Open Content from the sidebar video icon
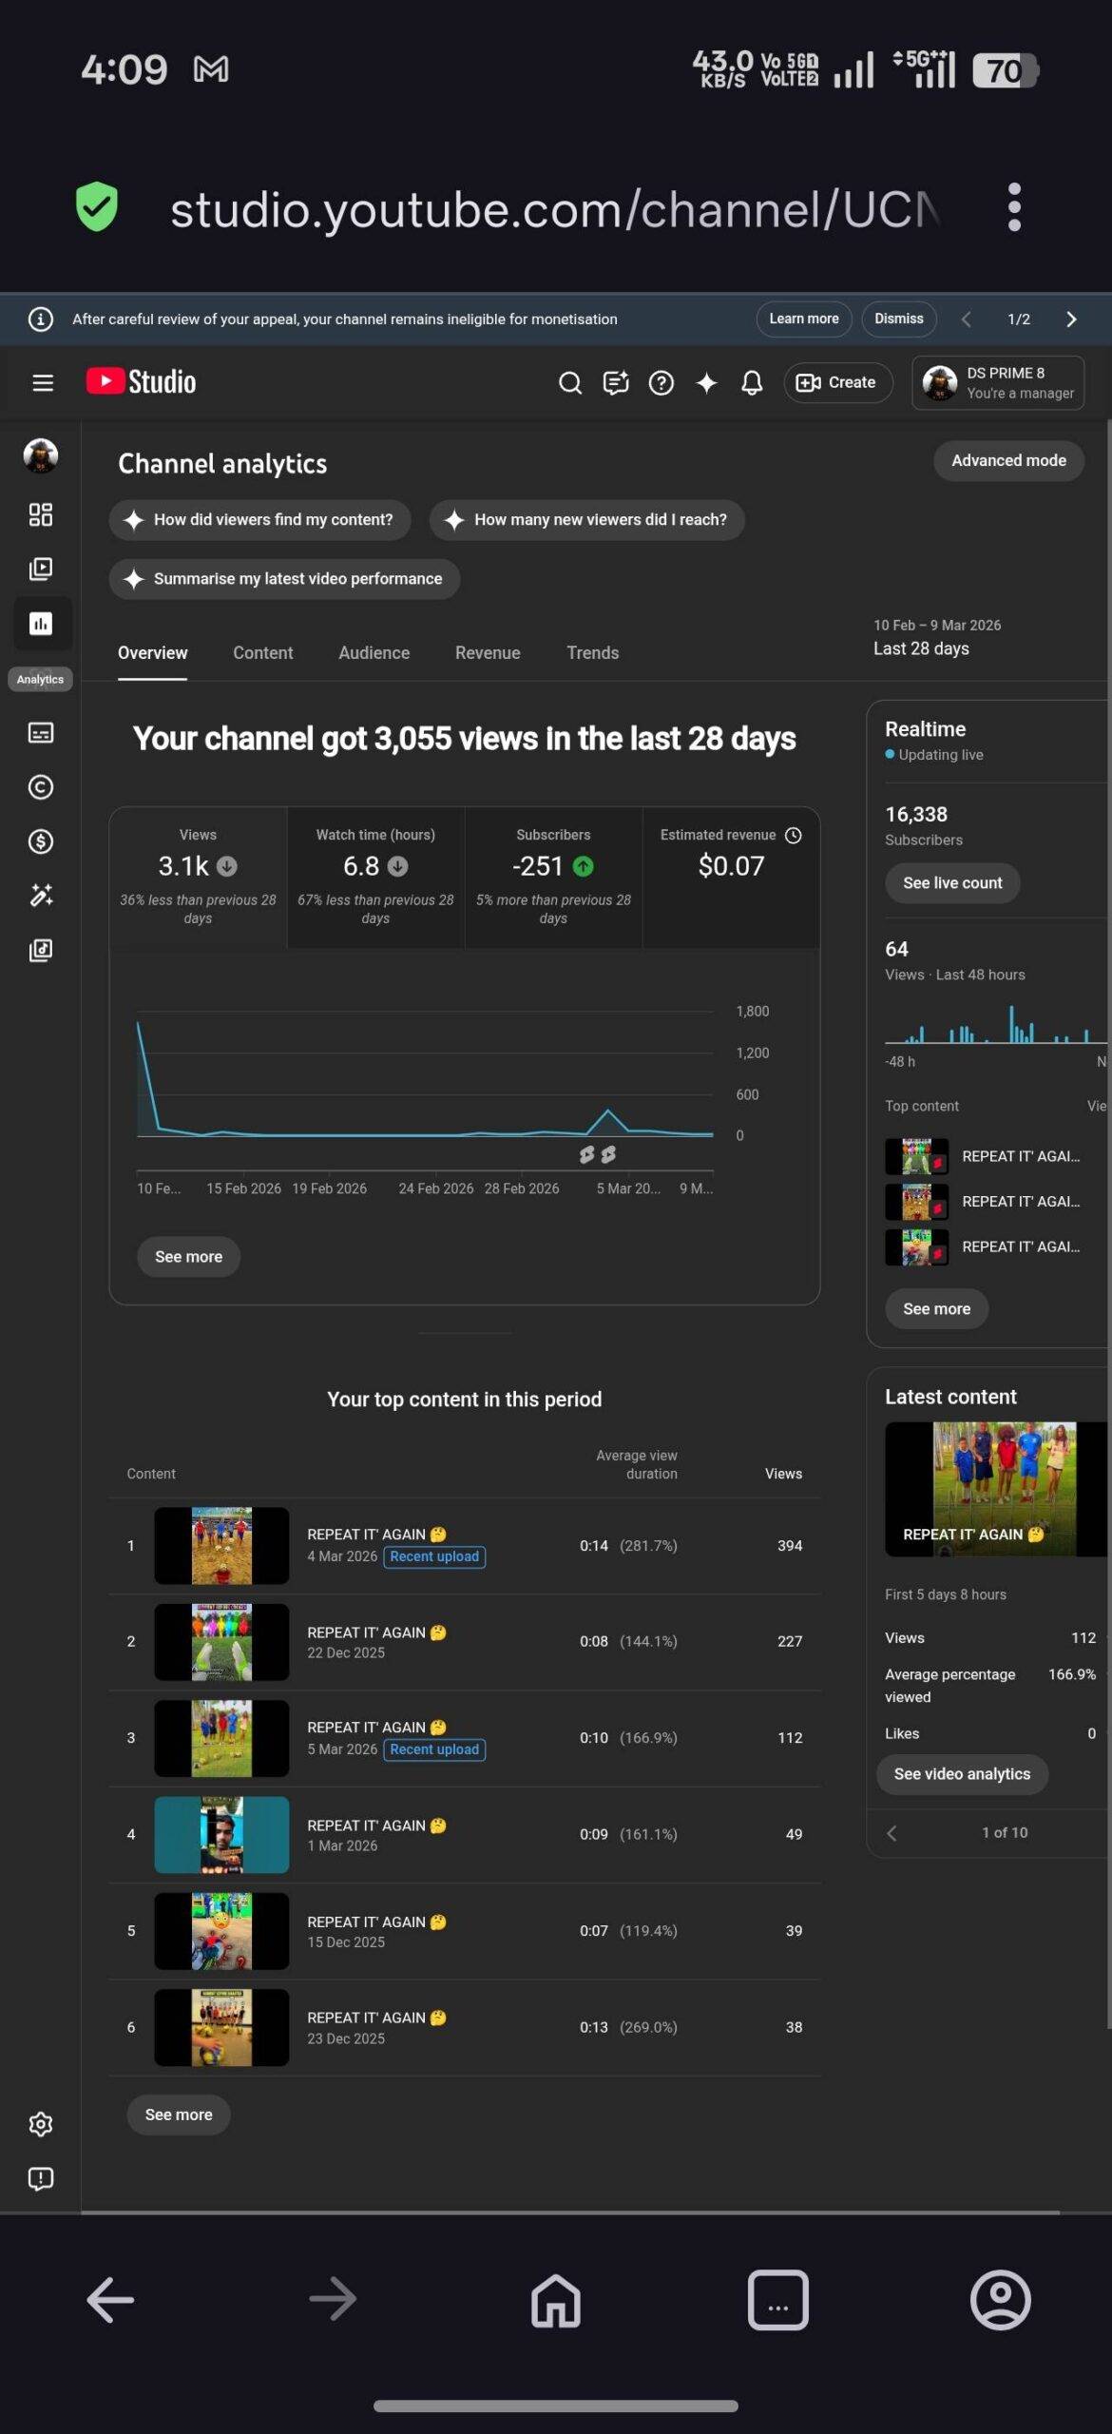This screenshot has width=1112, height=2434. (x=41, y=569)
